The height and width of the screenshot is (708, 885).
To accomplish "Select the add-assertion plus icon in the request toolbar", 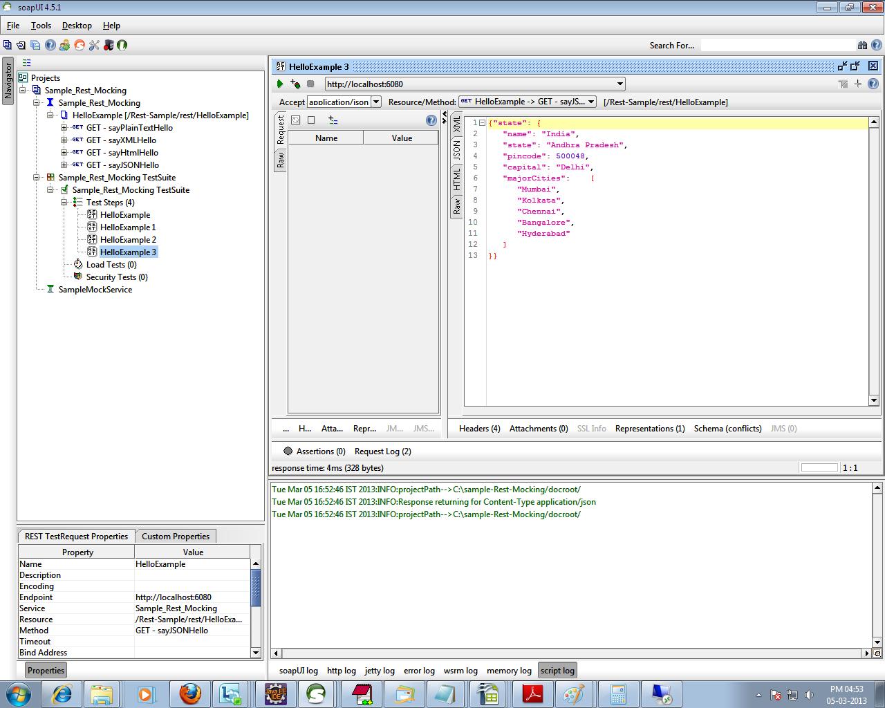I will click(295, 84).
